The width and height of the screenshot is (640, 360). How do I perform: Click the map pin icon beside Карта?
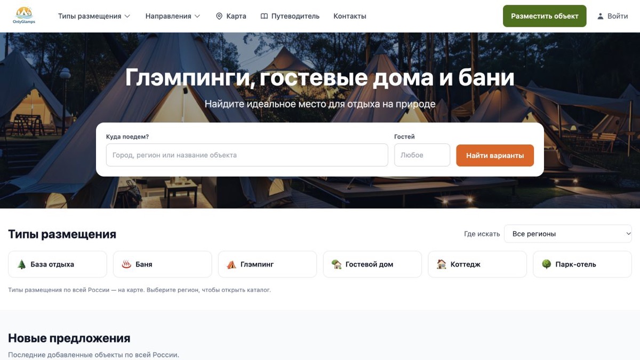219,16
